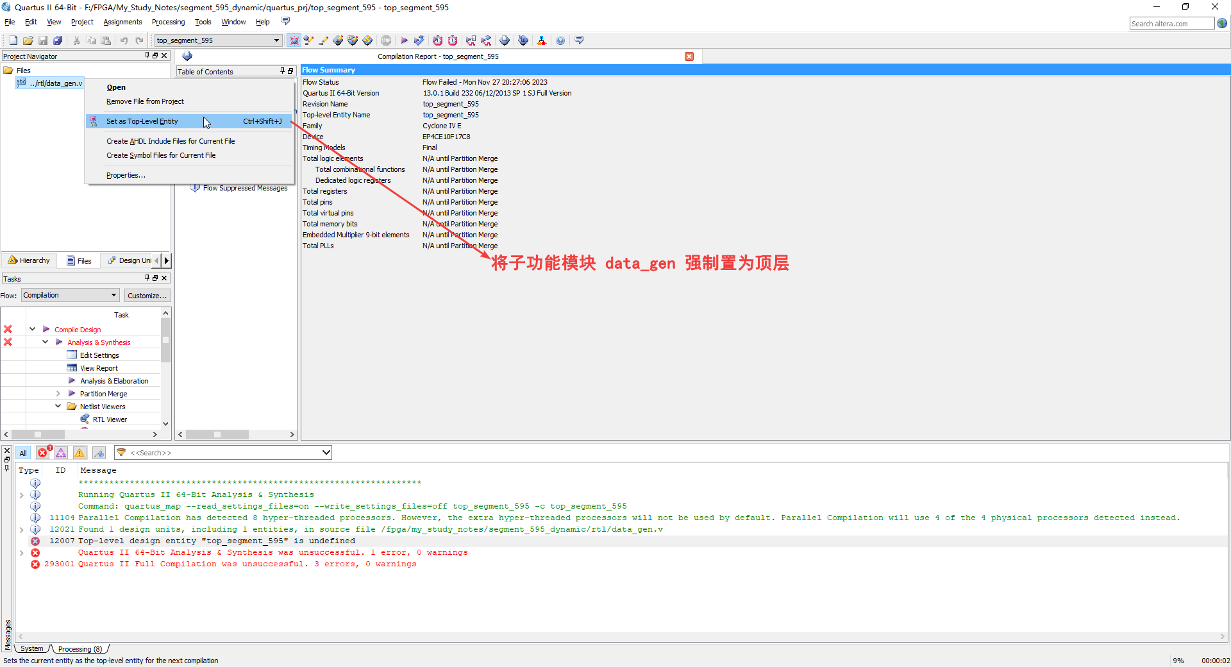The image size is (1231, 667).
Task: Select the ../rtl/data_gen.v file
Action: (50, 83)
